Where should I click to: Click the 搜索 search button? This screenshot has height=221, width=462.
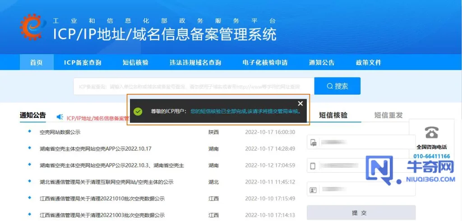pos(337,86)
